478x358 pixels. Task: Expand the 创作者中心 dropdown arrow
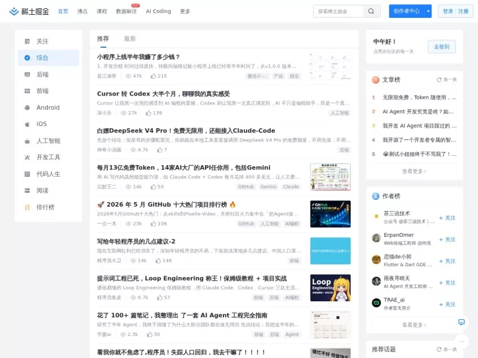[x=428, y=11]
